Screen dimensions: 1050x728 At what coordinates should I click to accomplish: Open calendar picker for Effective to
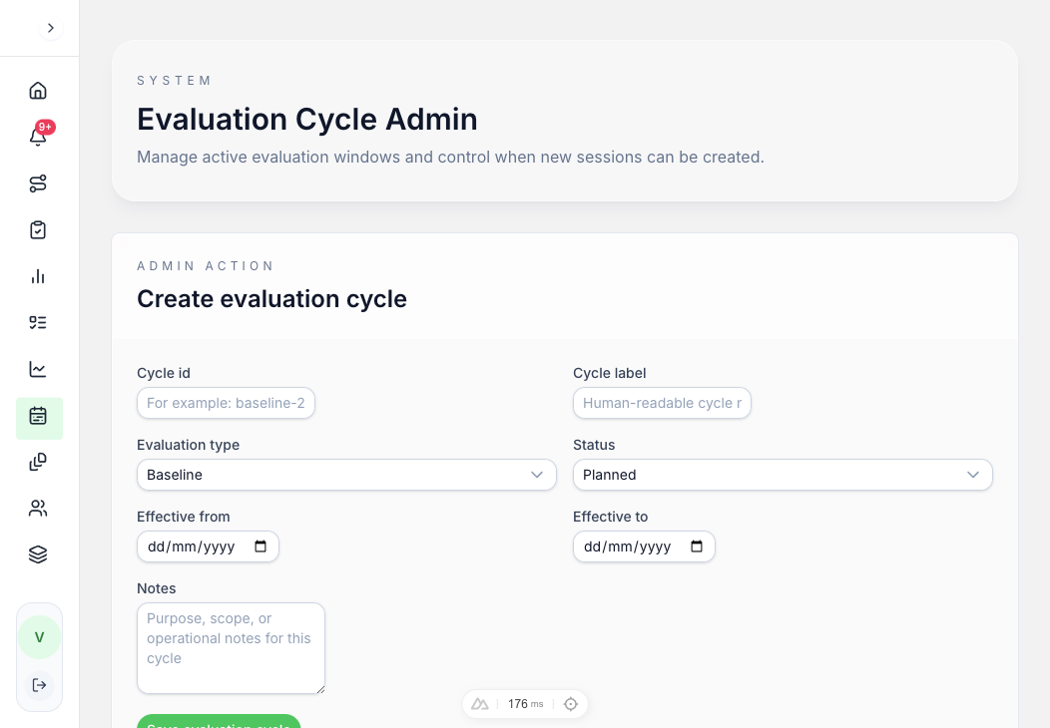[x=697, y=546]
